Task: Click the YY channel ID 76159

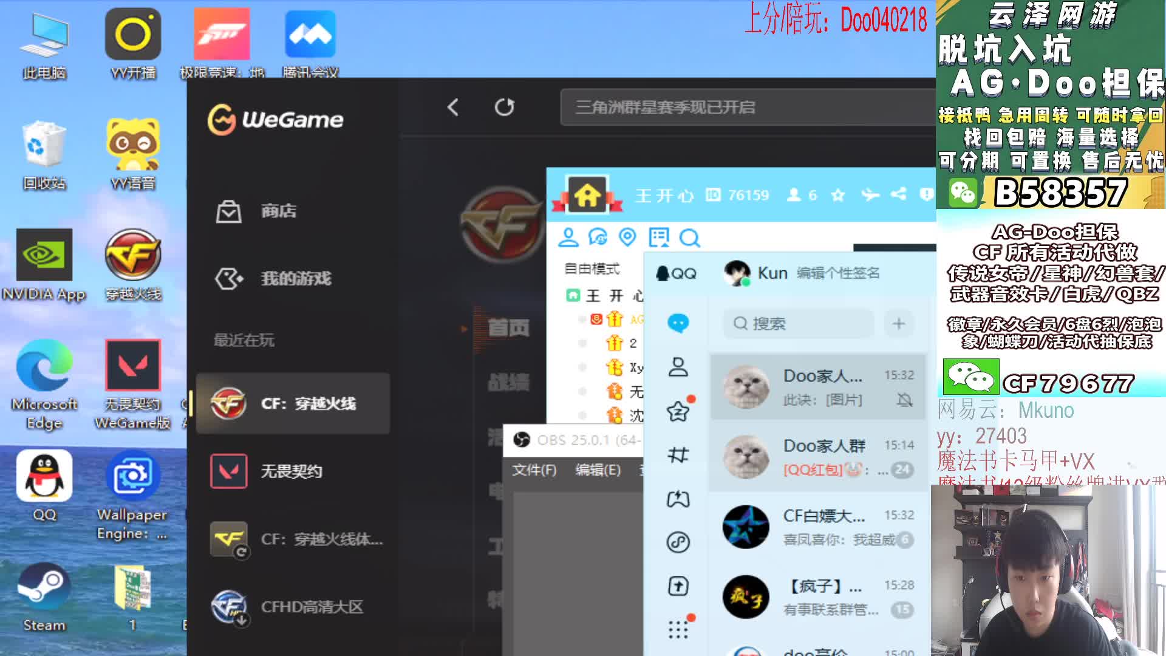Action: [x=737, y=195]
